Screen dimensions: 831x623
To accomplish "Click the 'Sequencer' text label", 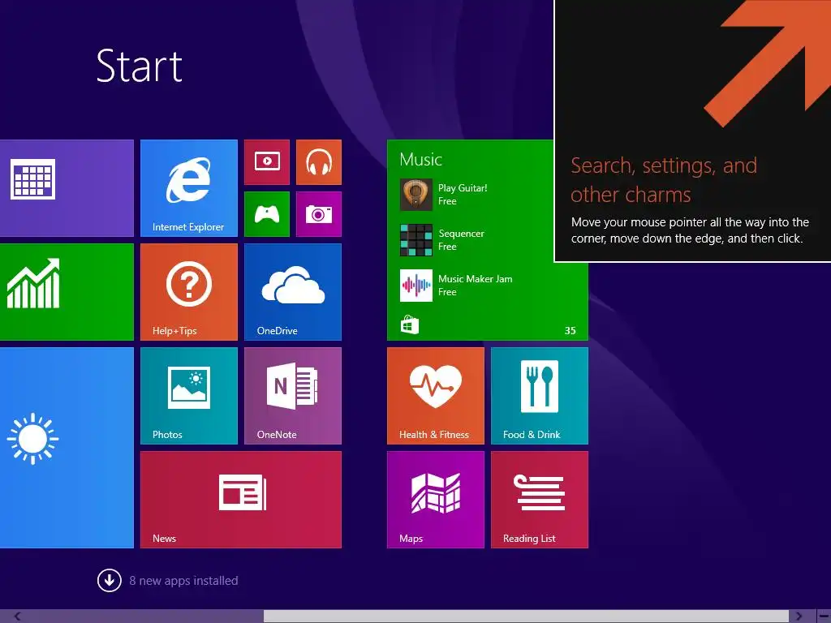I will tap(462, 234).
